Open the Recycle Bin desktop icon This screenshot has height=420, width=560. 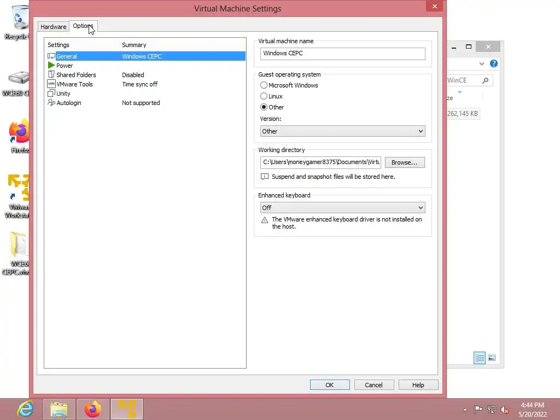(x=17, y=22)
